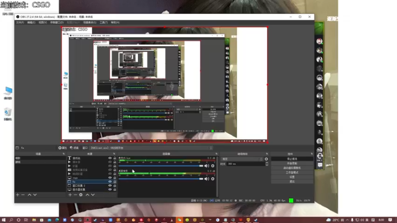Screen dimensions: 397x223
Task: Open Windows taskbar search icon
Action: 11,220
